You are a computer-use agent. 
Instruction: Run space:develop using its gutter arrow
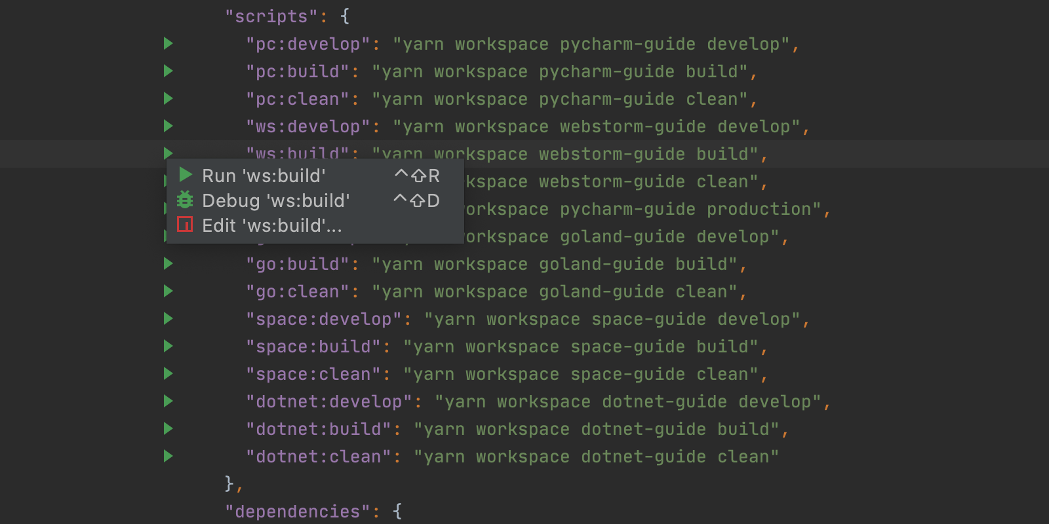pyautogui.click(x=168, y=319)
